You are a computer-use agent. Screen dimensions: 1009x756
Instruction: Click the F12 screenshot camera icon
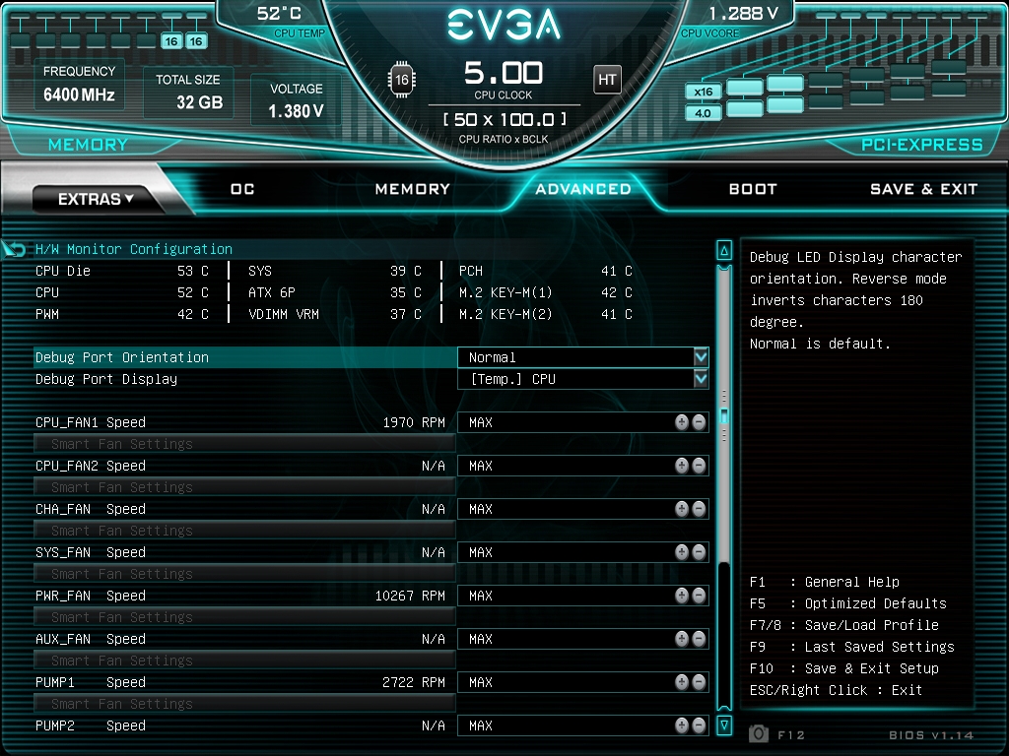click(x=759, y=733)
